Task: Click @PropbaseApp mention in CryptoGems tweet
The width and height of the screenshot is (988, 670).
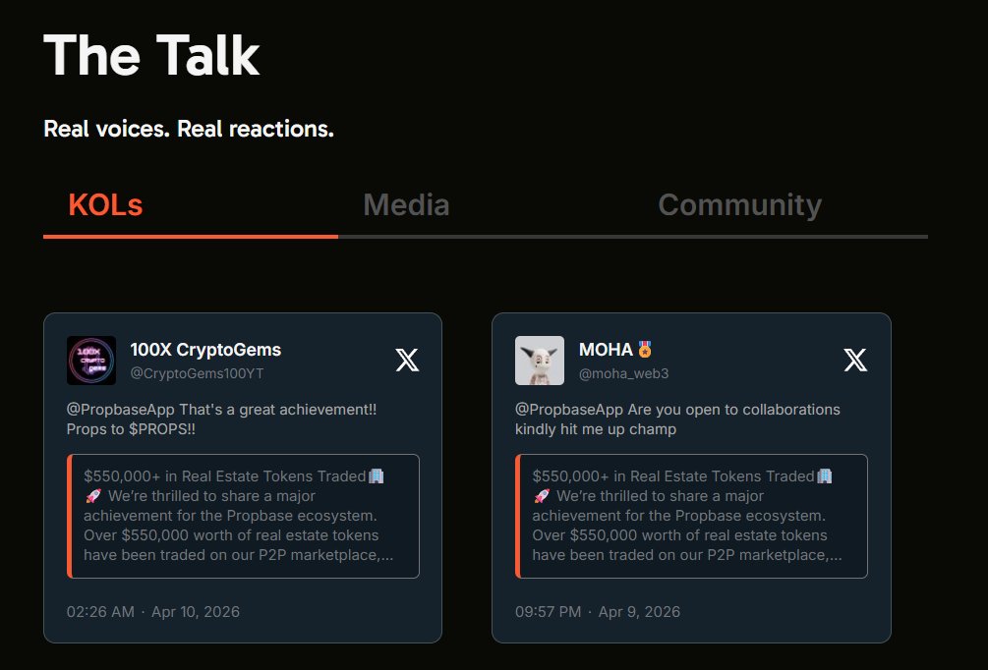Action: click(x=115, y=409)
